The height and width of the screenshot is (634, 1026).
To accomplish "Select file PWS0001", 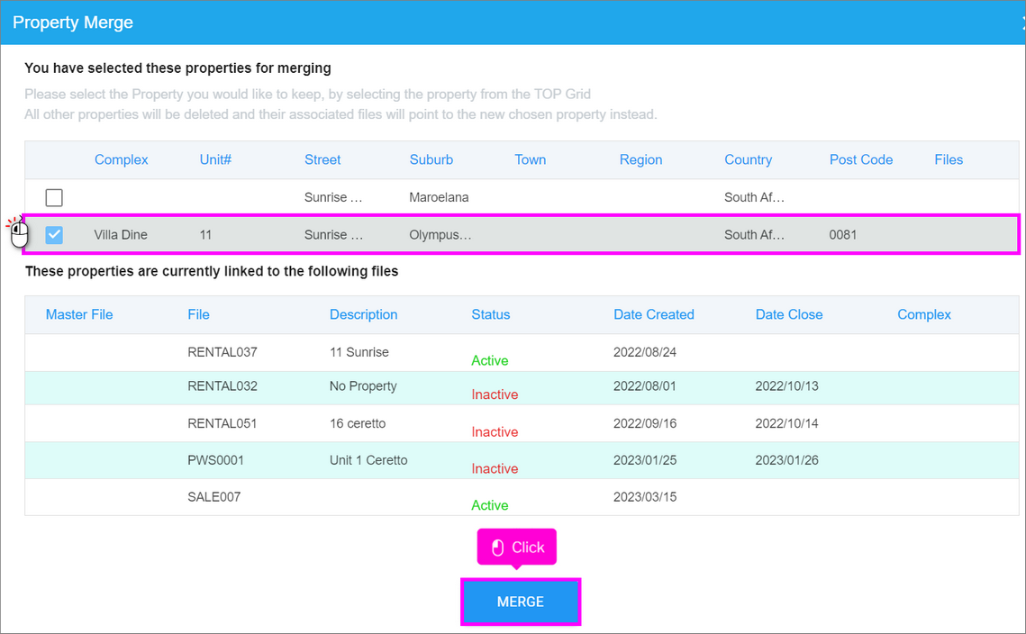I will click(216, 460).
